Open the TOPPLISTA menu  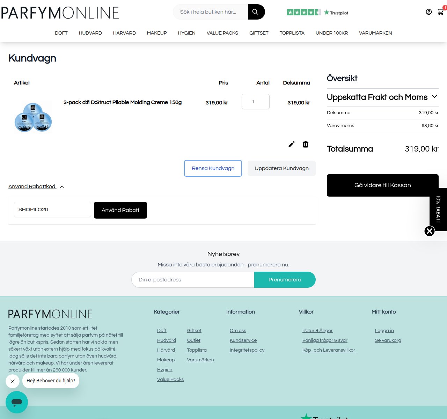292,33
